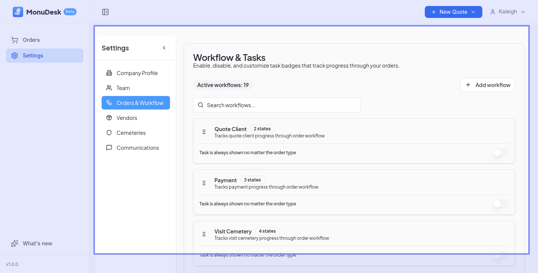Click the Quote Client drag handle
The image size is (538, 273).
pyautogui.click(x=204, y=132)
